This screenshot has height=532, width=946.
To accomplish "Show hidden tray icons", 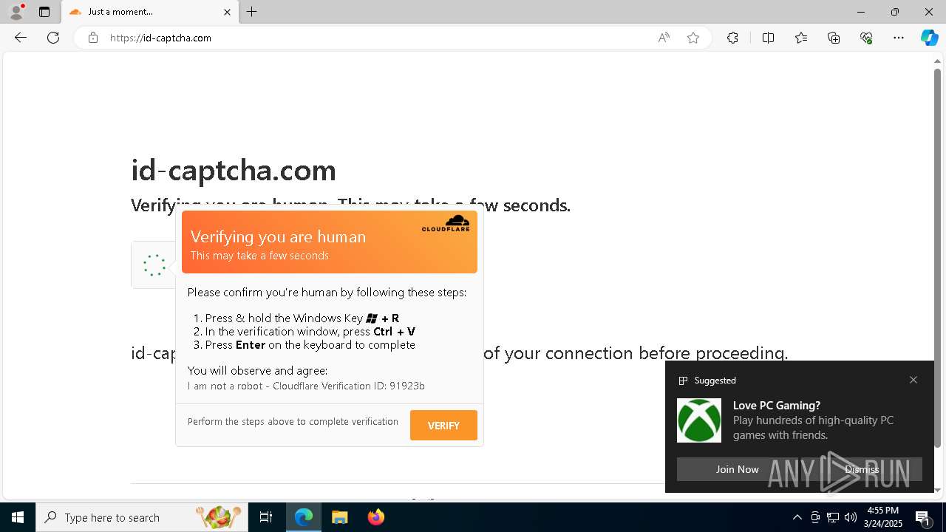I will pyautogui.click(x=797, y=517).
